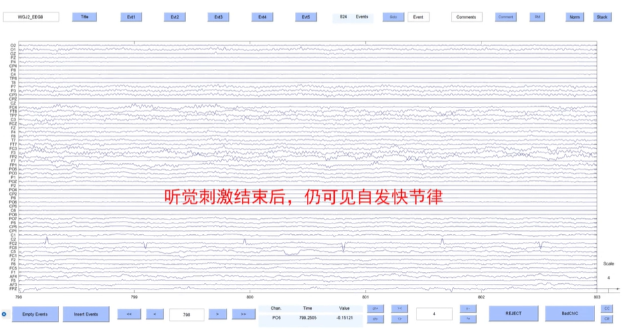Advance one page with > button
The height and width of the screenshot is (329, 625).
[217, 314]
